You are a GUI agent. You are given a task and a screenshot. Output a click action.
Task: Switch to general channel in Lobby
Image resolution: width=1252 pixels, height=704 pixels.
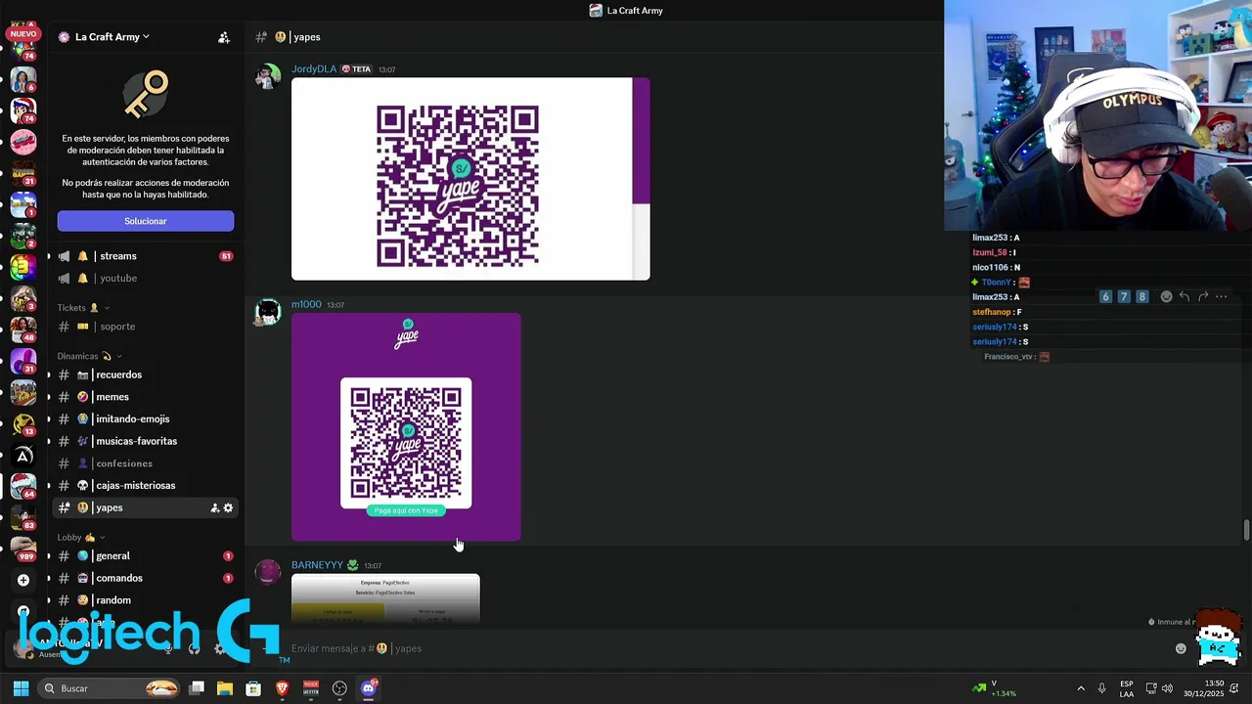coord(144,556)
